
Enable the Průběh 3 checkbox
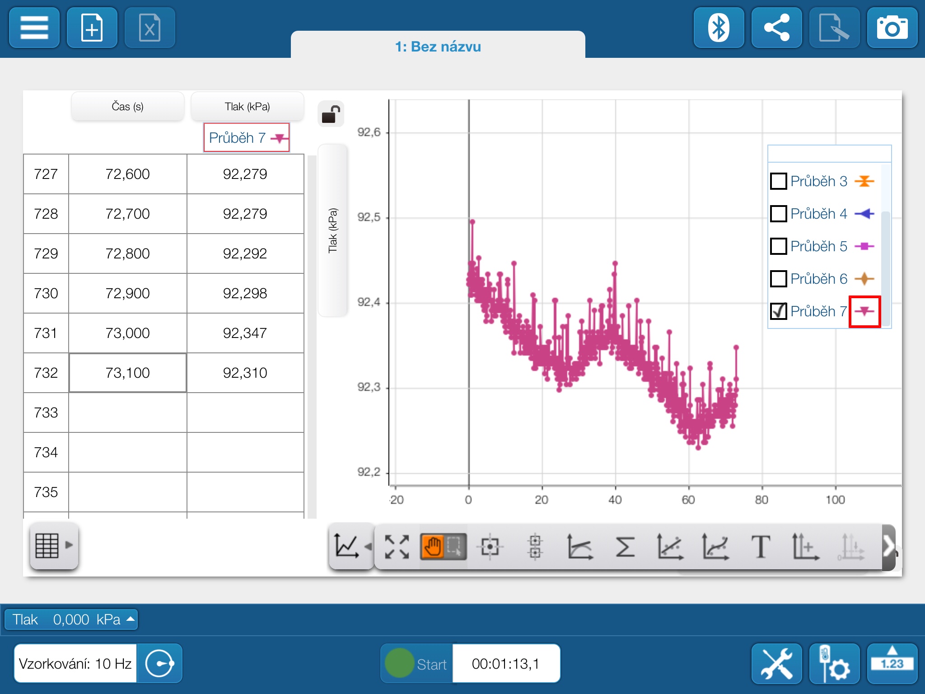tap(778, 181)
